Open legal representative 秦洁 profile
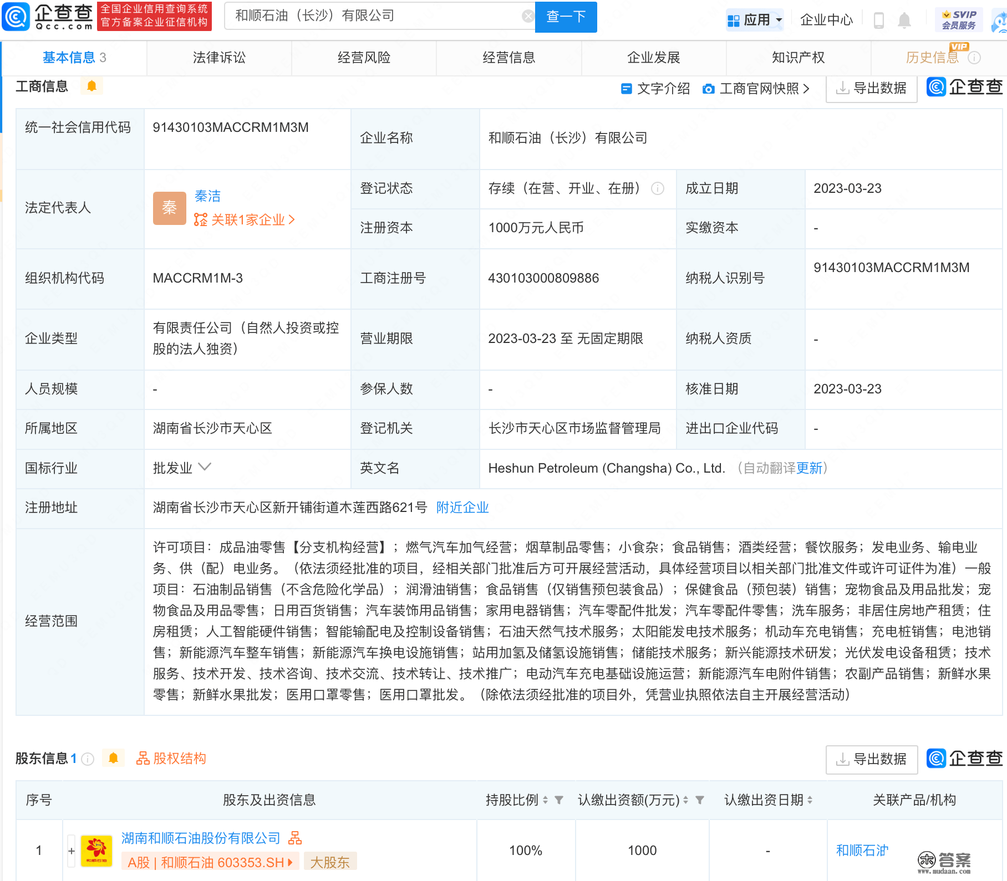The width and height of the screenshot is (1007, 881). [207, 196]
